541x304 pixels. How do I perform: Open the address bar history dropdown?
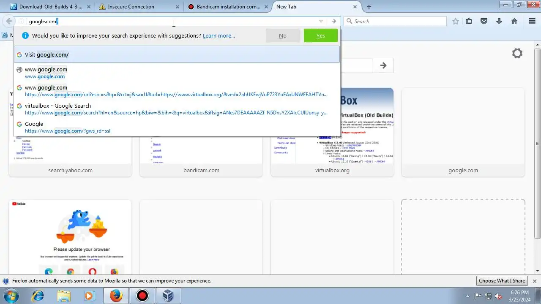(x=321, y=21)
